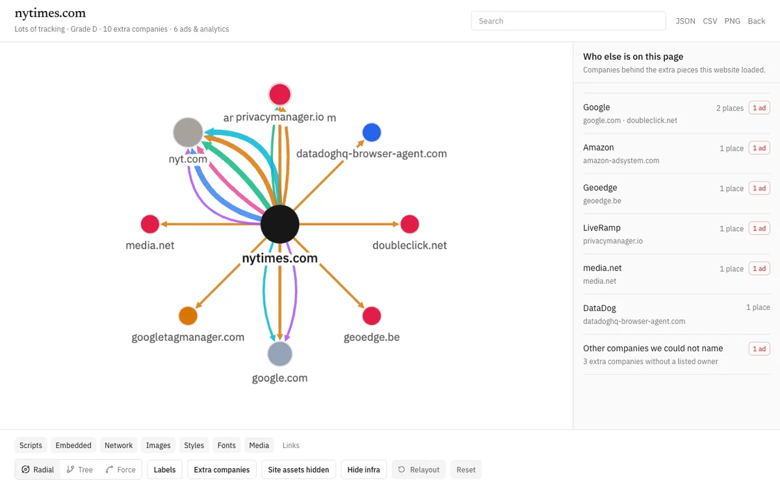The width and height of the screenshot is (780, 487).
Task: Click the gray-blue google.com node
Action: click(279, 355)
